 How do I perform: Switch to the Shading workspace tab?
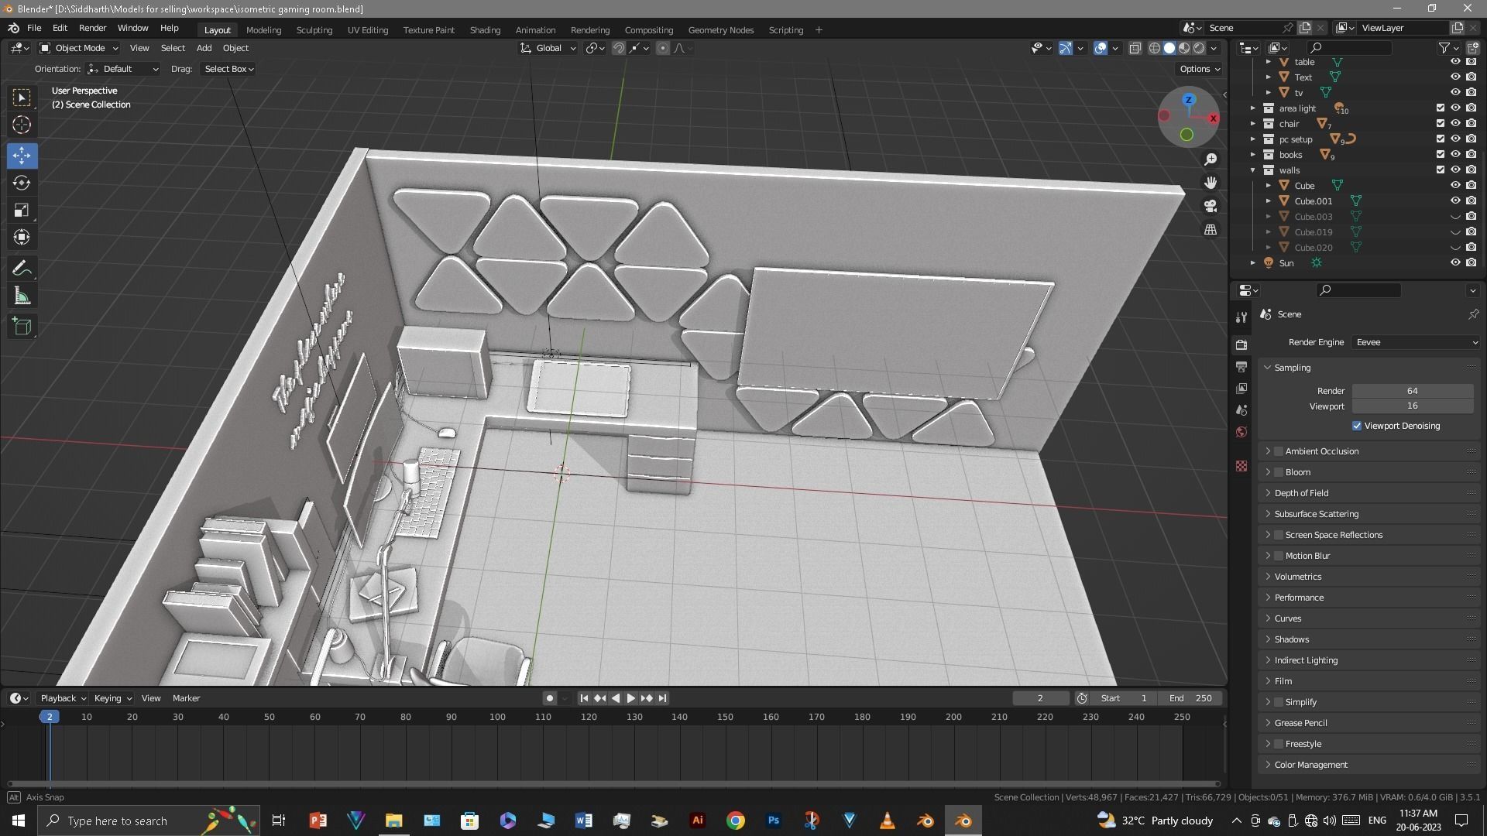click(485, 30)
